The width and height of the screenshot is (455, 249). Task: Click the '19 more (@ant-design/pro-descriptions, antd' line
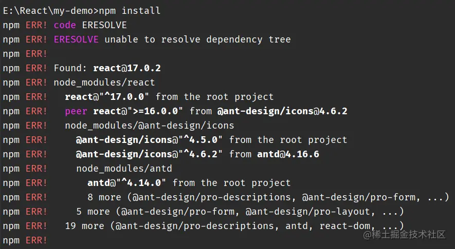point(234,226)
